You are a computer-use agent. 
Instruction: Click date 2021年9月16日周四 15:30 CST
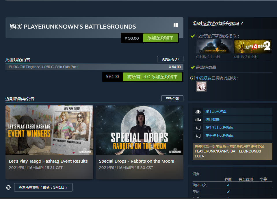coord(126,168)
